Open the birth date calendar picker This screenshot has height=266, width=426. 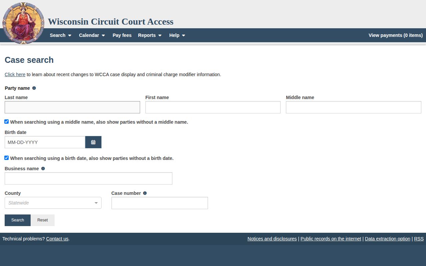click(x=93, y=142)
